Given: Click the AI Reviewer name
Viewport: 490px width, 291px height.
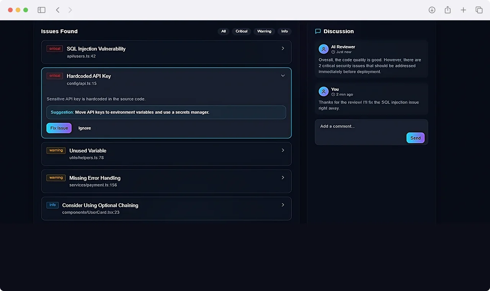Looking at the screenshot, I should 343,47.
